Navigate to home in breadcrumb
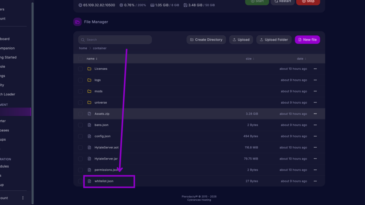 coord(83,48)
